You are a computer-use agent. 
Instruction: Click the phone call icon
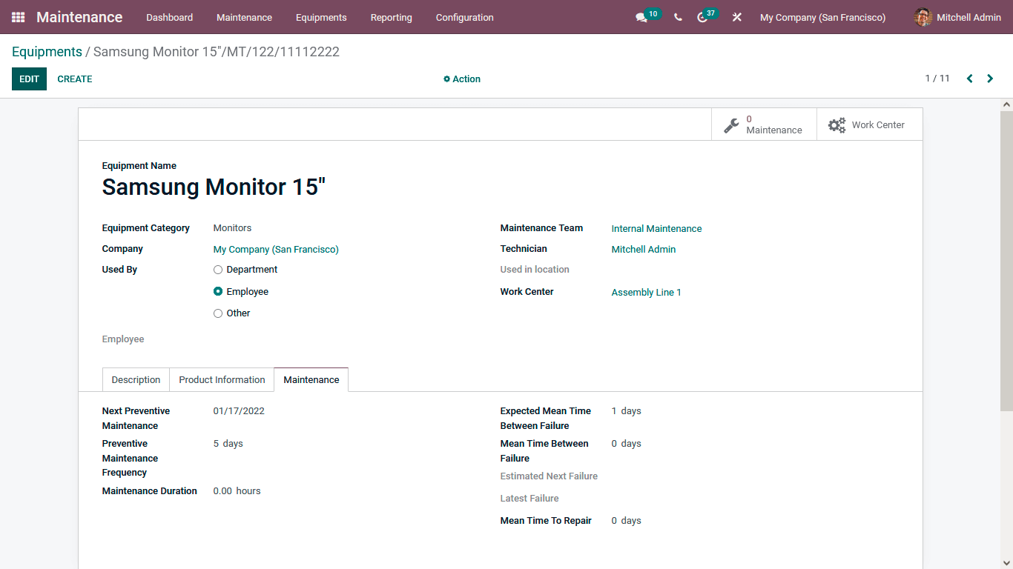678,17
